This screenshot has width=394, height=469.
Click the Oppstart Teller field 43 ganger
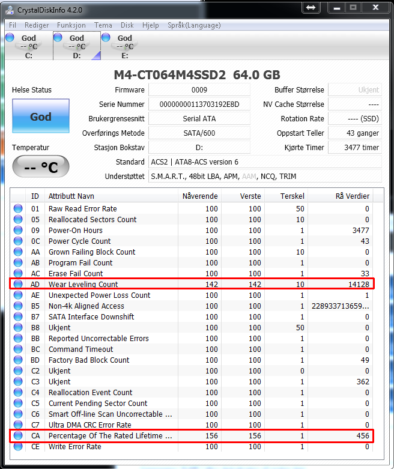tap(355, 133)
